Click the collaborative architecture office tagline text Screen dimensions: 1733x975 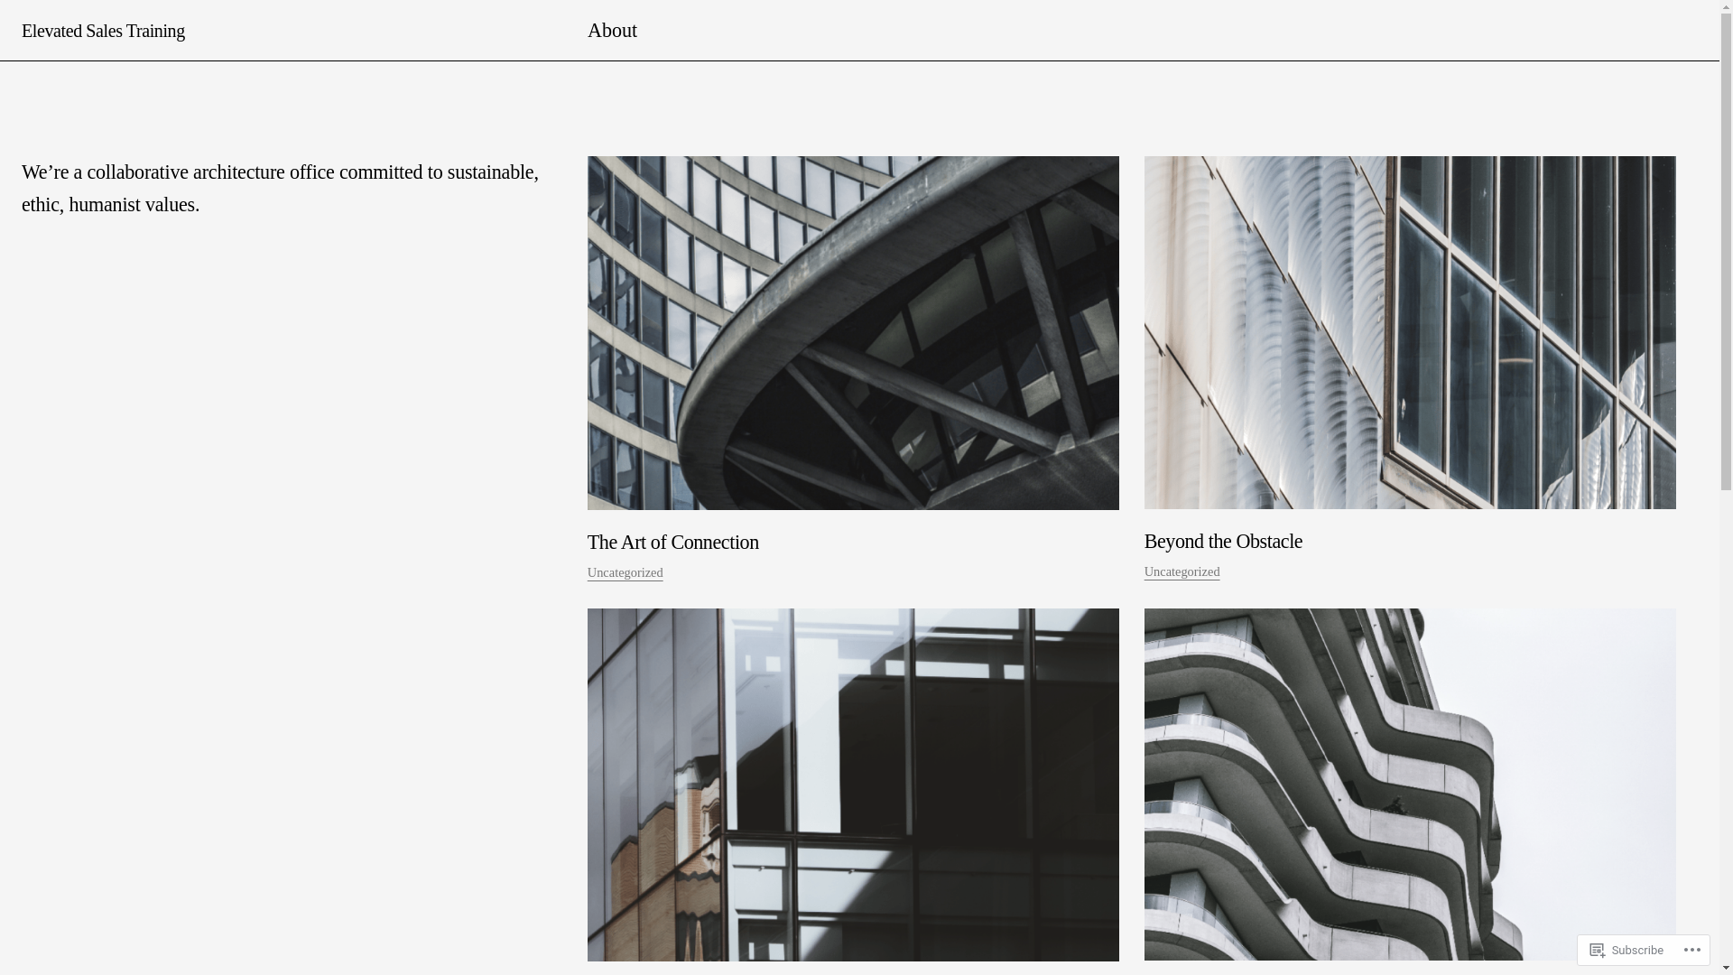pyautogui.click(x=281, y=188)
